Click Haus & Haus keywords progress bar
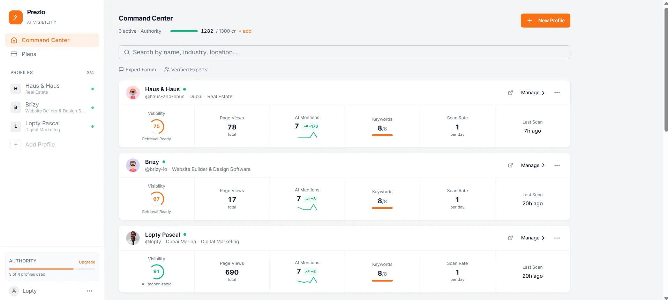The image size is (668, 300). click(382, 135)
